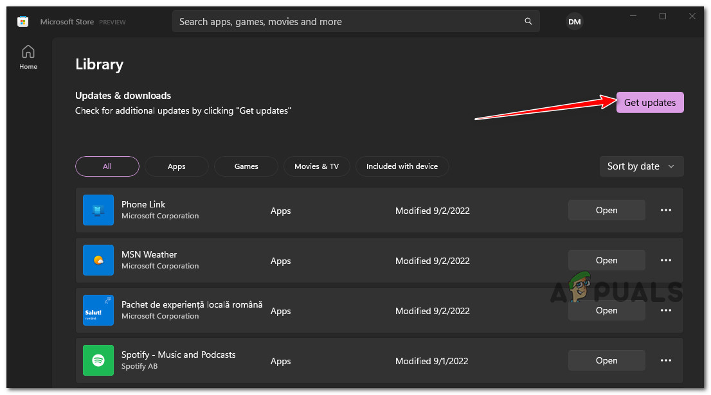Filter library by Games
Screen dimensions: 711x395
tap(246, 166)
